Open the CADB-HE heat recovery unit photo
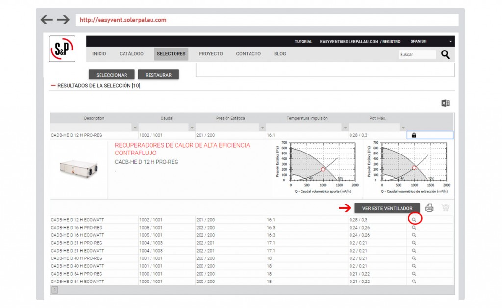The height and width of the screenshot is (308, 502). 79,168
